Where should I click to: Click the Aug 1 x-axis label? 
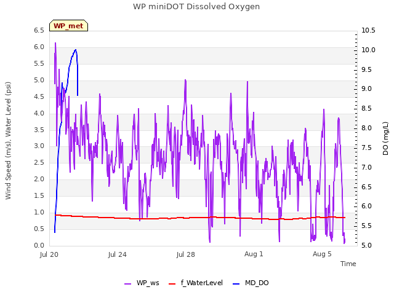254,254
